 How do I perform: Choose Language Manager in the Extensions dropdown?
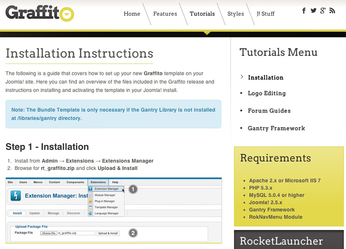coord(106,213)
